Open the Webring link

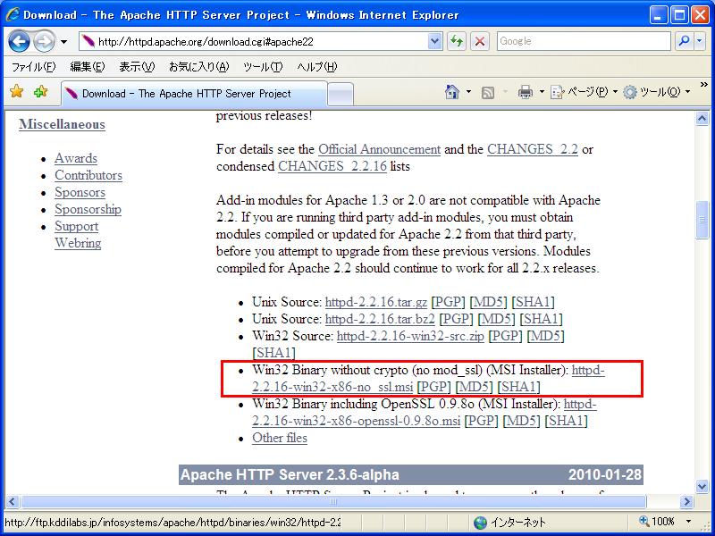click(x=78, y=243)
